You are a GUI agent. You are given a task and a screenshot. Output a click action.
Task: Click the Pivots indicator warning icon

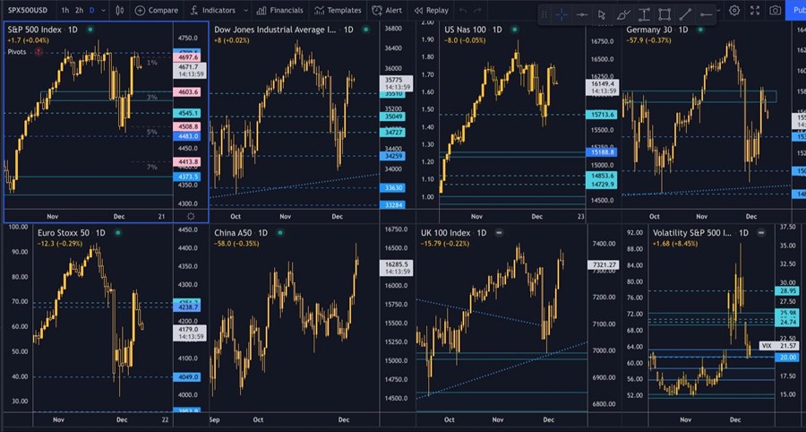point(39,52)
